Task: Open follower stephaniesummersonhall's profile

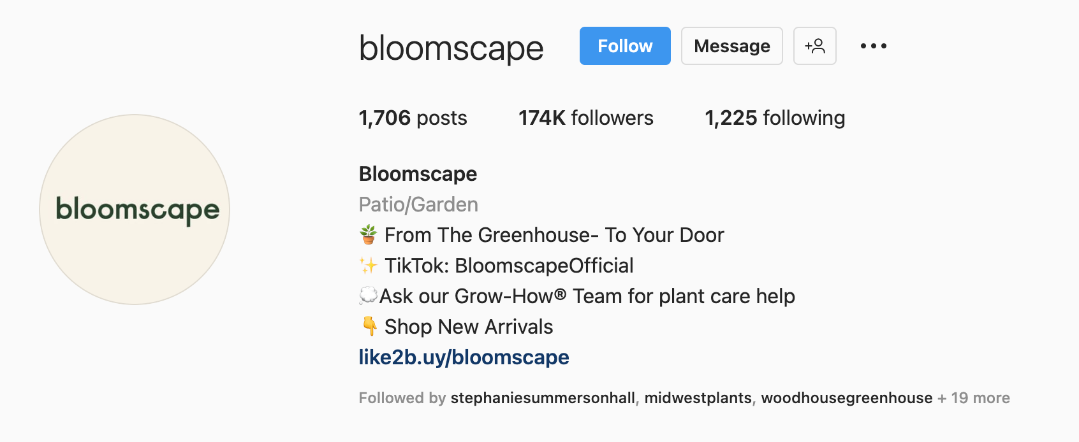Action: (543, 398)
